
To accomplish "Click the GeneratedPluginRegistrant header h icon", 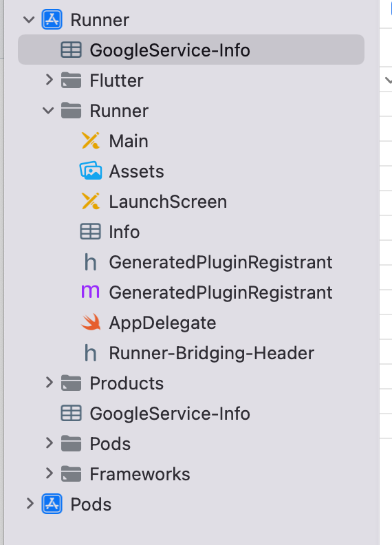I will pyautogui.click(x=90, y=262).
